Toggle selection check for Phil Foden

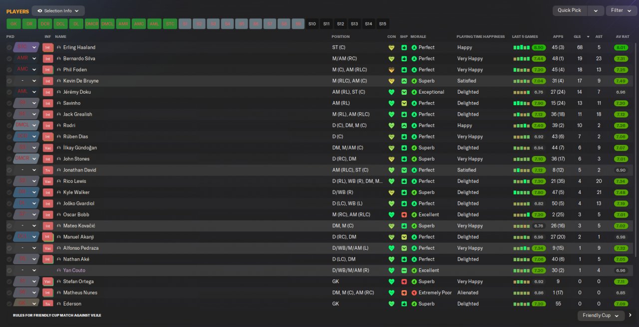pos(9,70)
